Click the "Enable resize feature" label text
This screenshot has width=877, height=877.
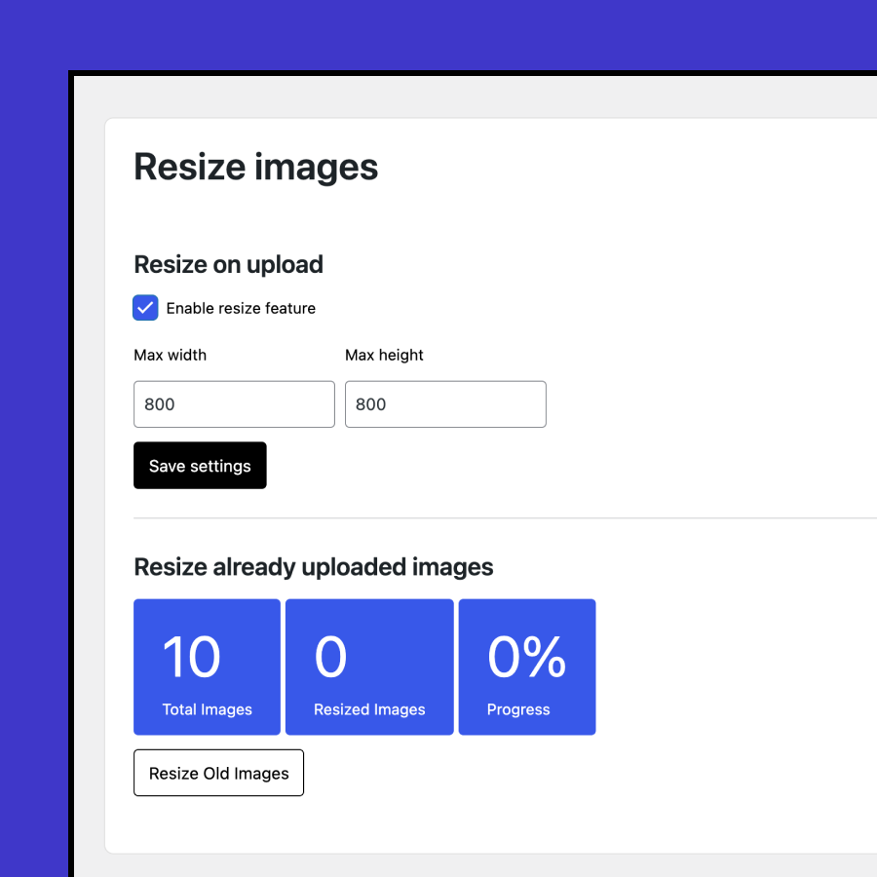[241, 308]
